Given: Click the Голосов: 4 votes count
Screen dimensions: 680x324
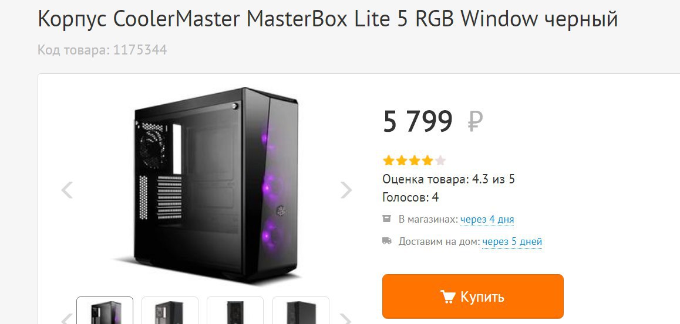Looking at the screenshot, I should click(410, 197).
